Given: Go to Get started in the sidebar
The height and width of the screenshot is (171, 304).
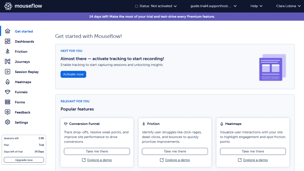Looking at the screenshot, I should (x=24, y=31).
